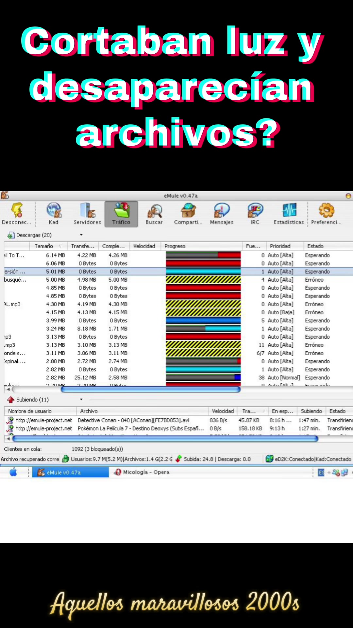Open the Compartidos files panel

click(x=188, y=214)
